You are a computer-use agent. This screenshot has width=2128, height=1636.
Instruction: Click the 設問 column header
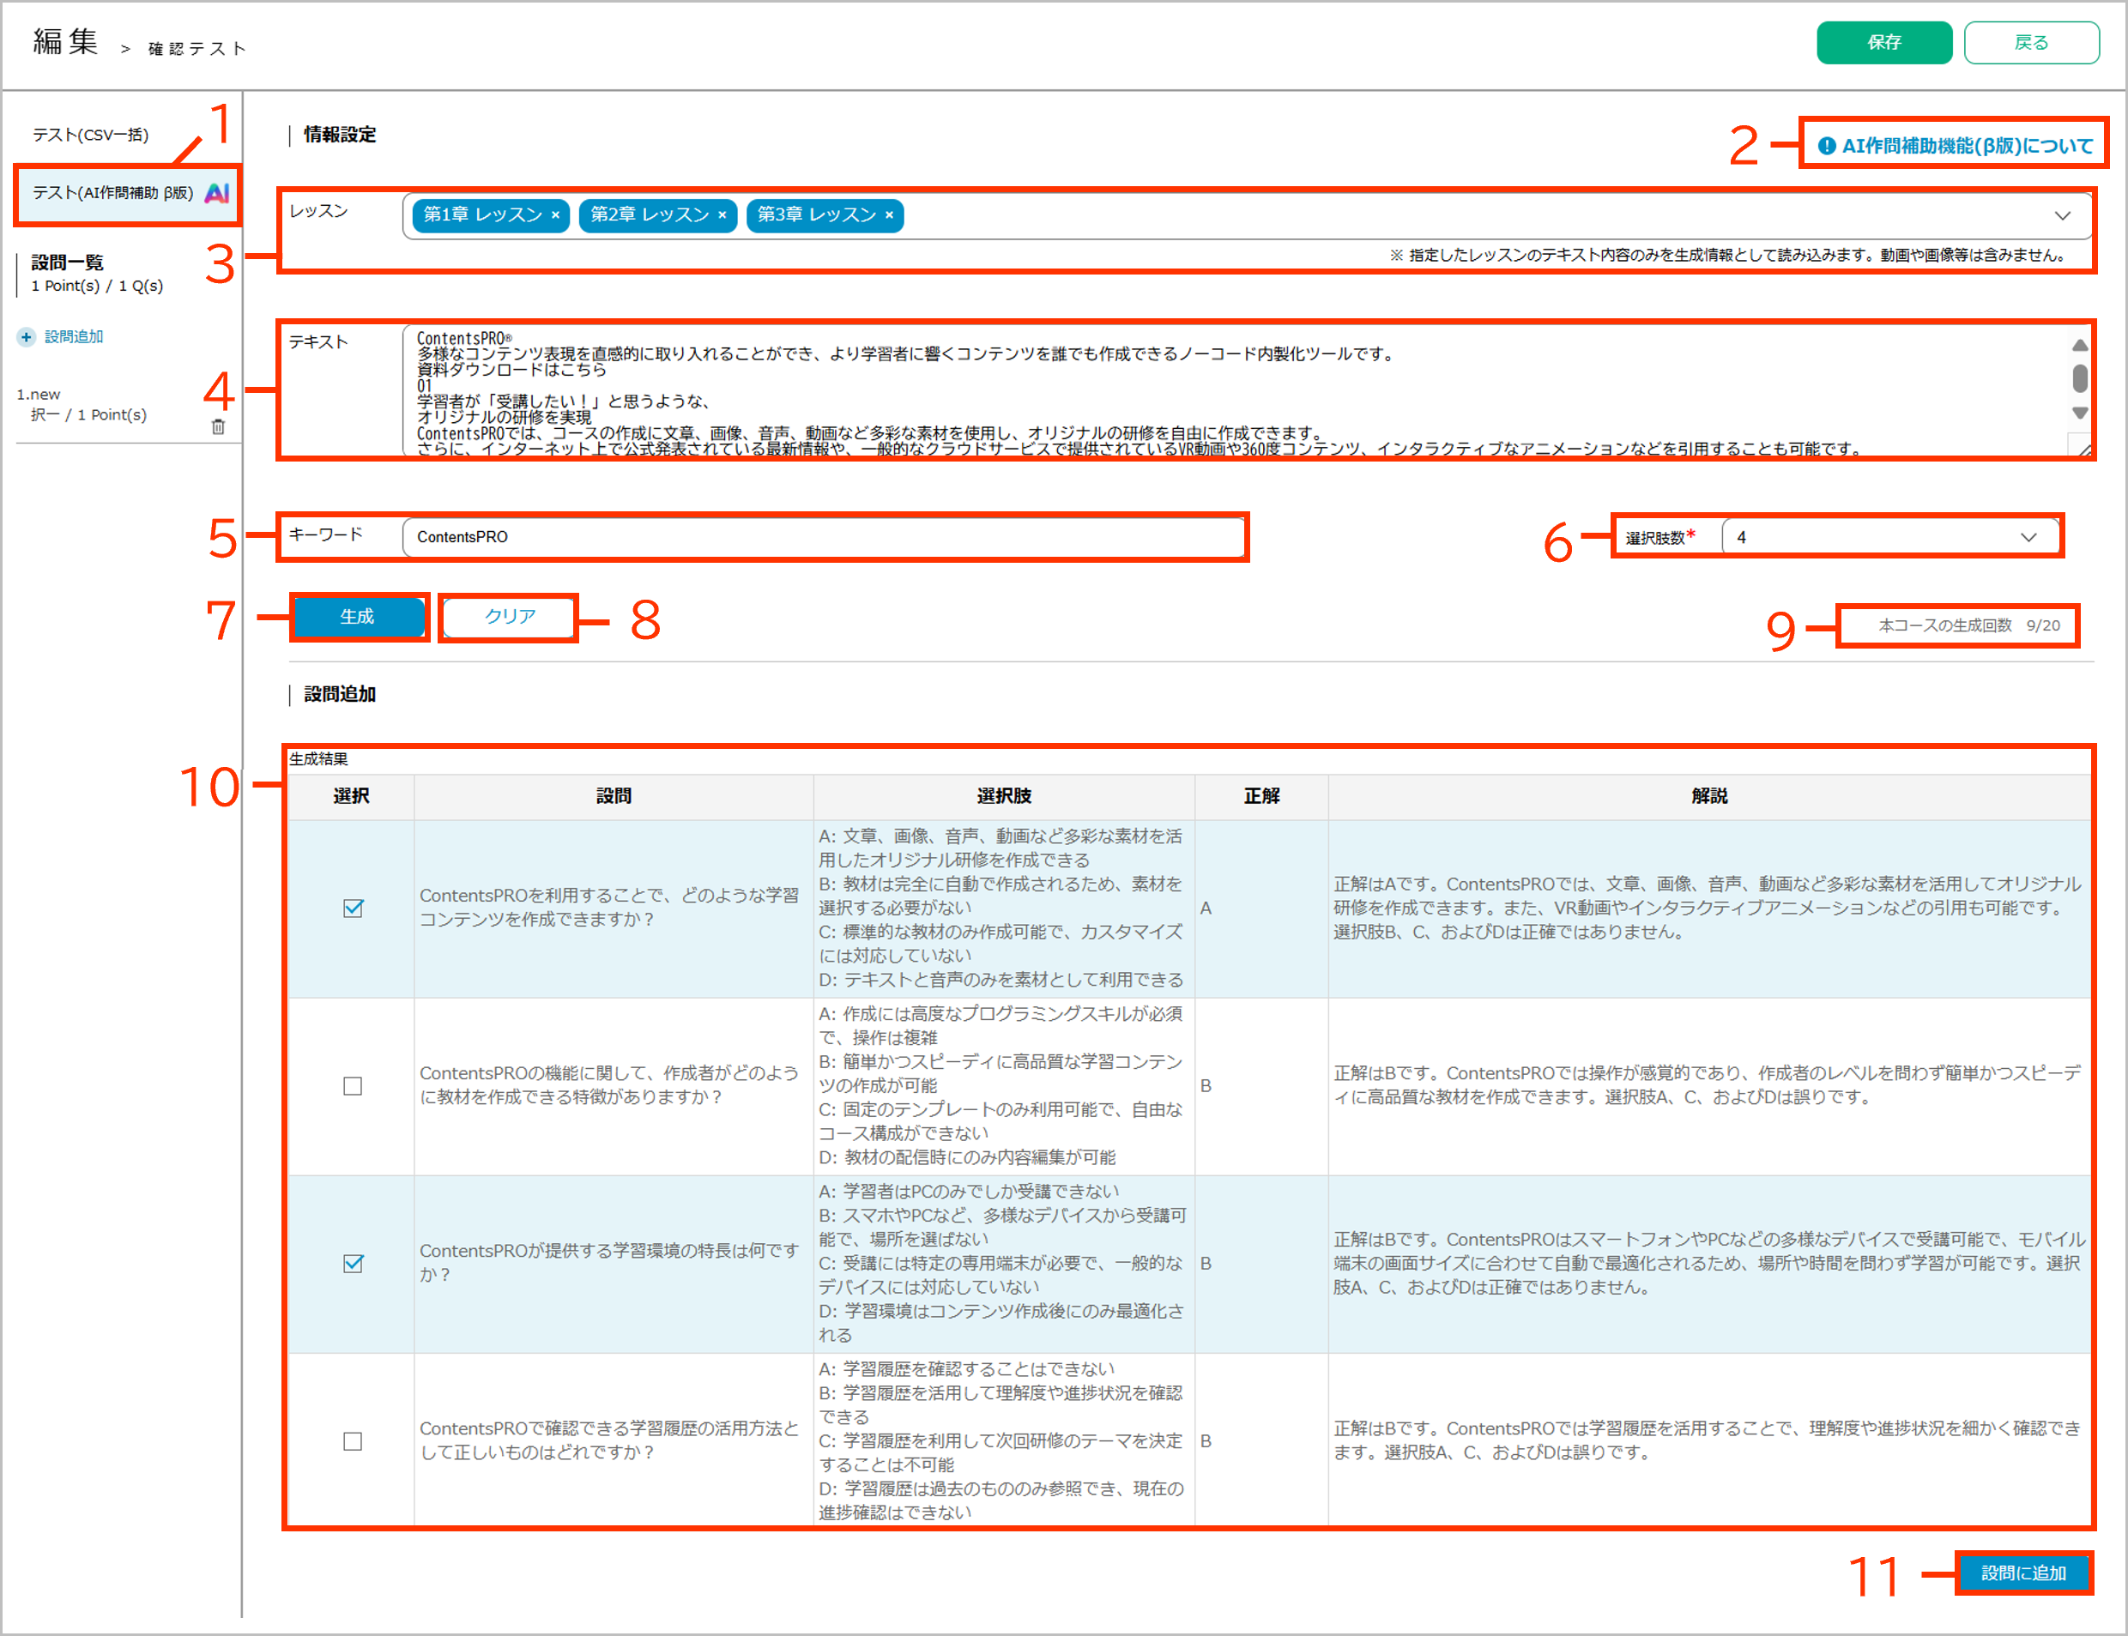click(614, 797)
